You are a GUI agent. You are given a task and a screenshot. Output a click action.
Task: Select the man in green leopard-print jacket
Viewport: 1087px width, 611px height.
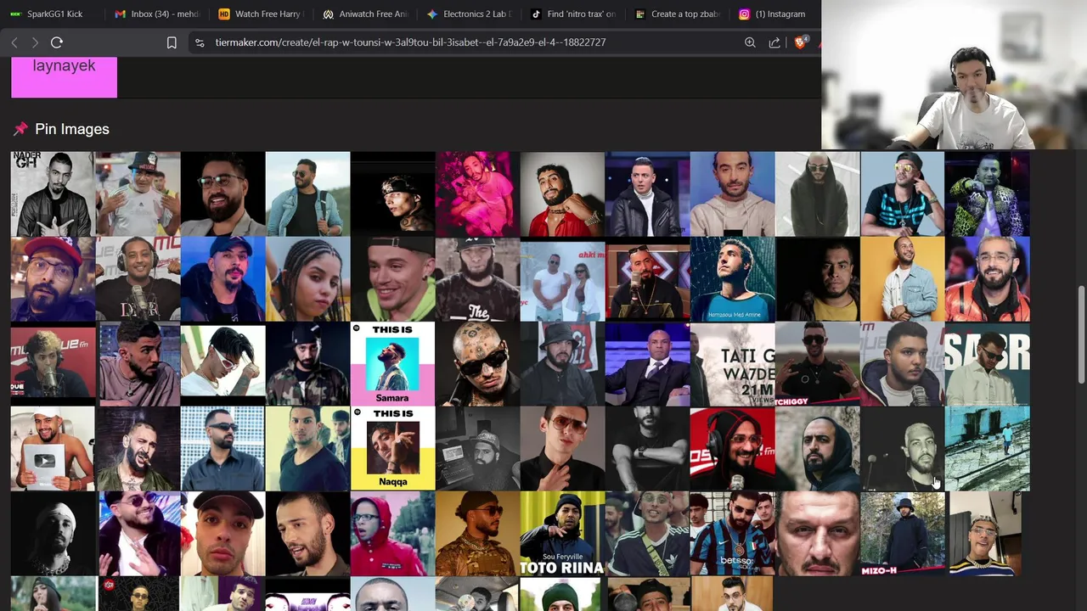click(x=987, y=193)
